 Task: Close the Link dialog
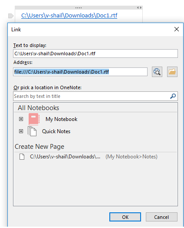[x=177, y=29]
